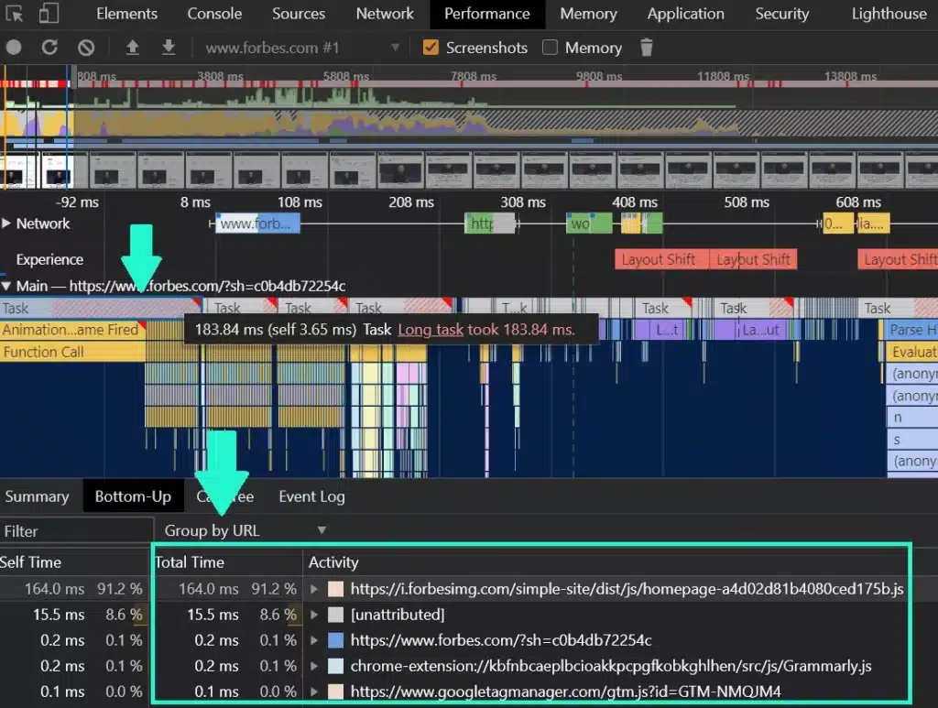
Task: Click the [unattributed] gray color swatch
Action: pos(335,615)
